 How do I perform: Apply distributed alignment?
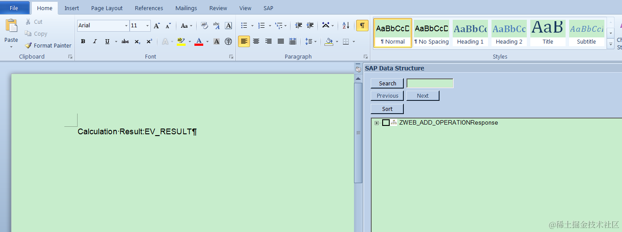tap(293, 41)
